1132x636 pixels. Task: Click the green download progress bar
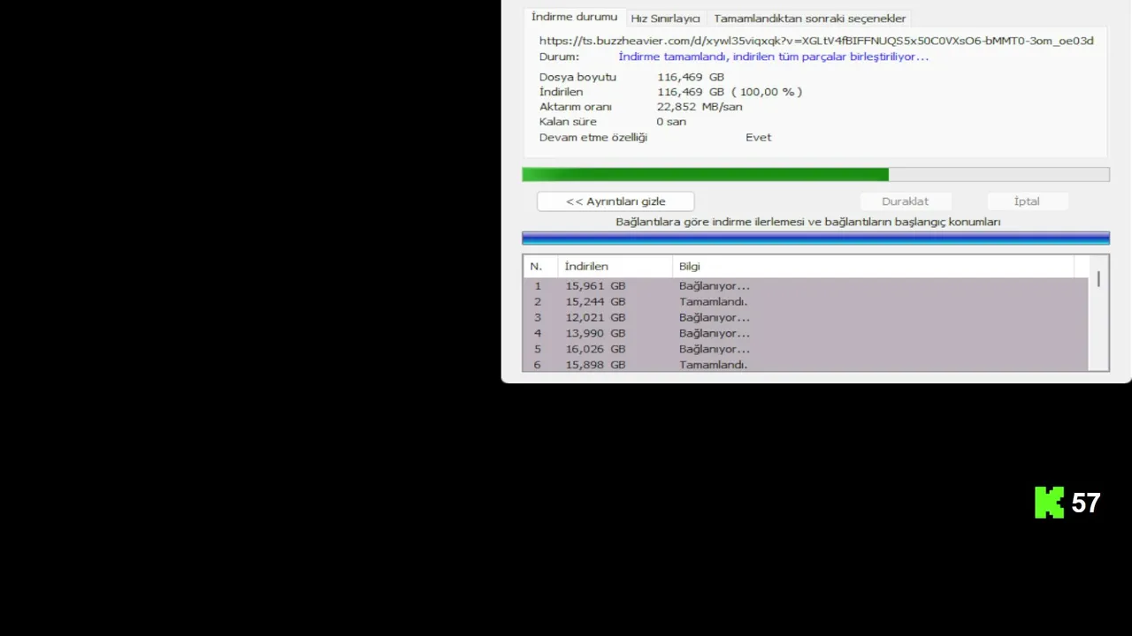coord(815,175)
